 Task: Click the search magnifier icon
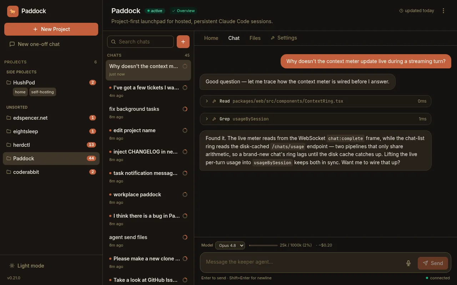pos(114,42)
